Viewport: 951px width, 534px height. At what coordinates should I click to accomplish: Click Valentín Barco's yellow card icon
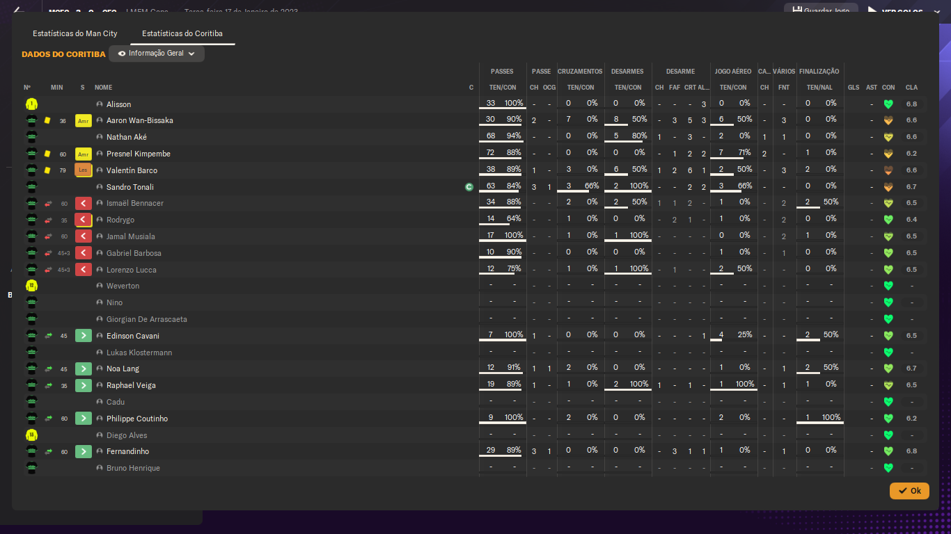[47, 170]
